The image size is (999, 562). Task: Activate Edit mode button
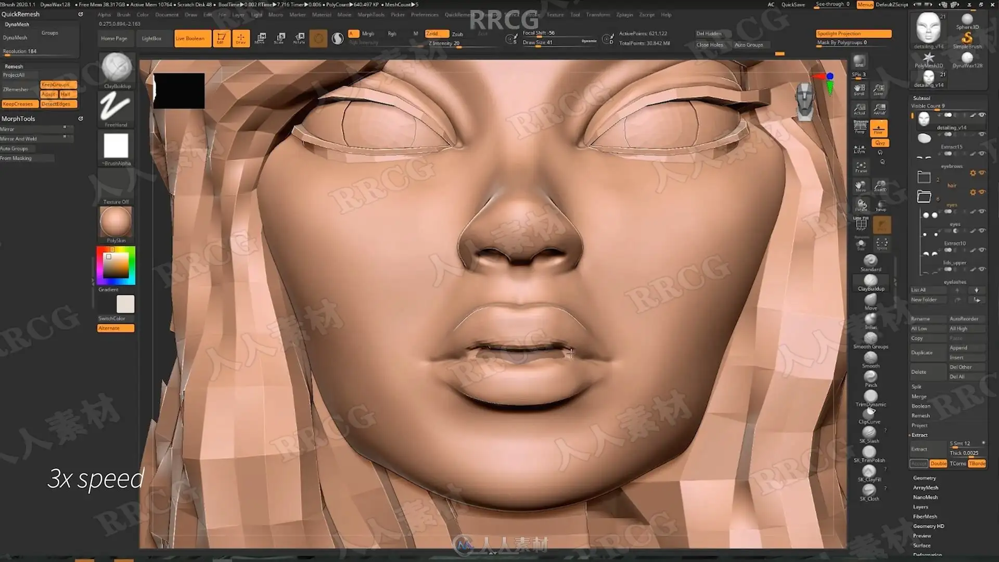221,38
